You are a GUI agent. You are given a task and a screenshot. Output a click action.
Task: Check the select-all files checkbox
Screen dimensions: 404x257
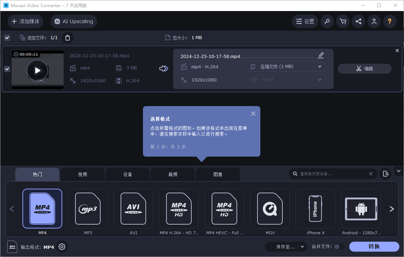point(7,37)
